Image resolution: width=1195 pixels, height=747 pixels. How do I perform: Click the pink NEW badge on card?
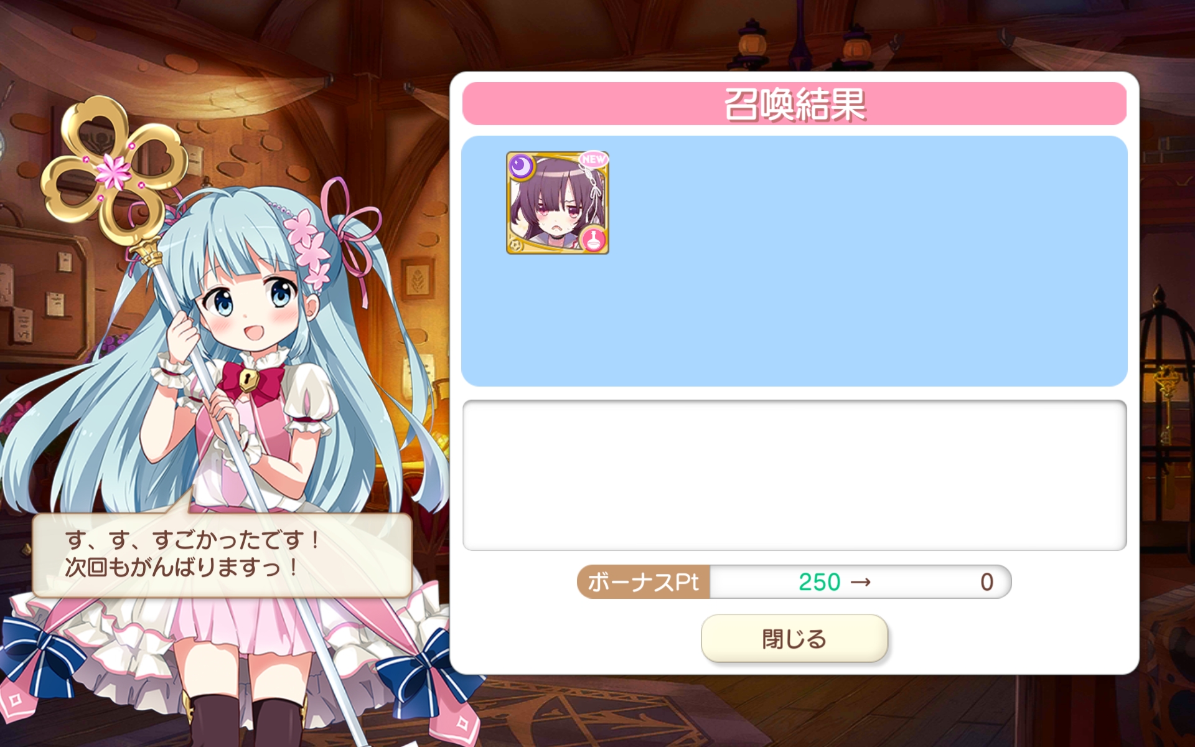point(593,159)
